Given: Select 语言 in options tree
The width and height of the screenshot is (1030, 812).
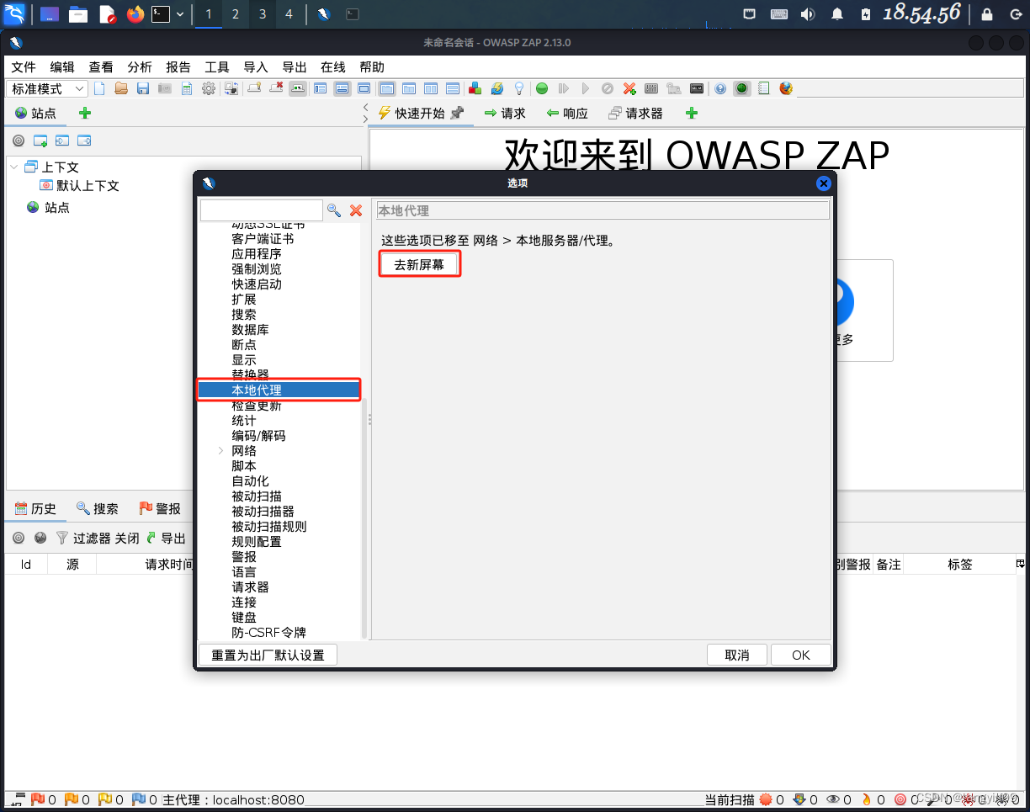Looking at the screenshot, I should click(x=244, y=572).
